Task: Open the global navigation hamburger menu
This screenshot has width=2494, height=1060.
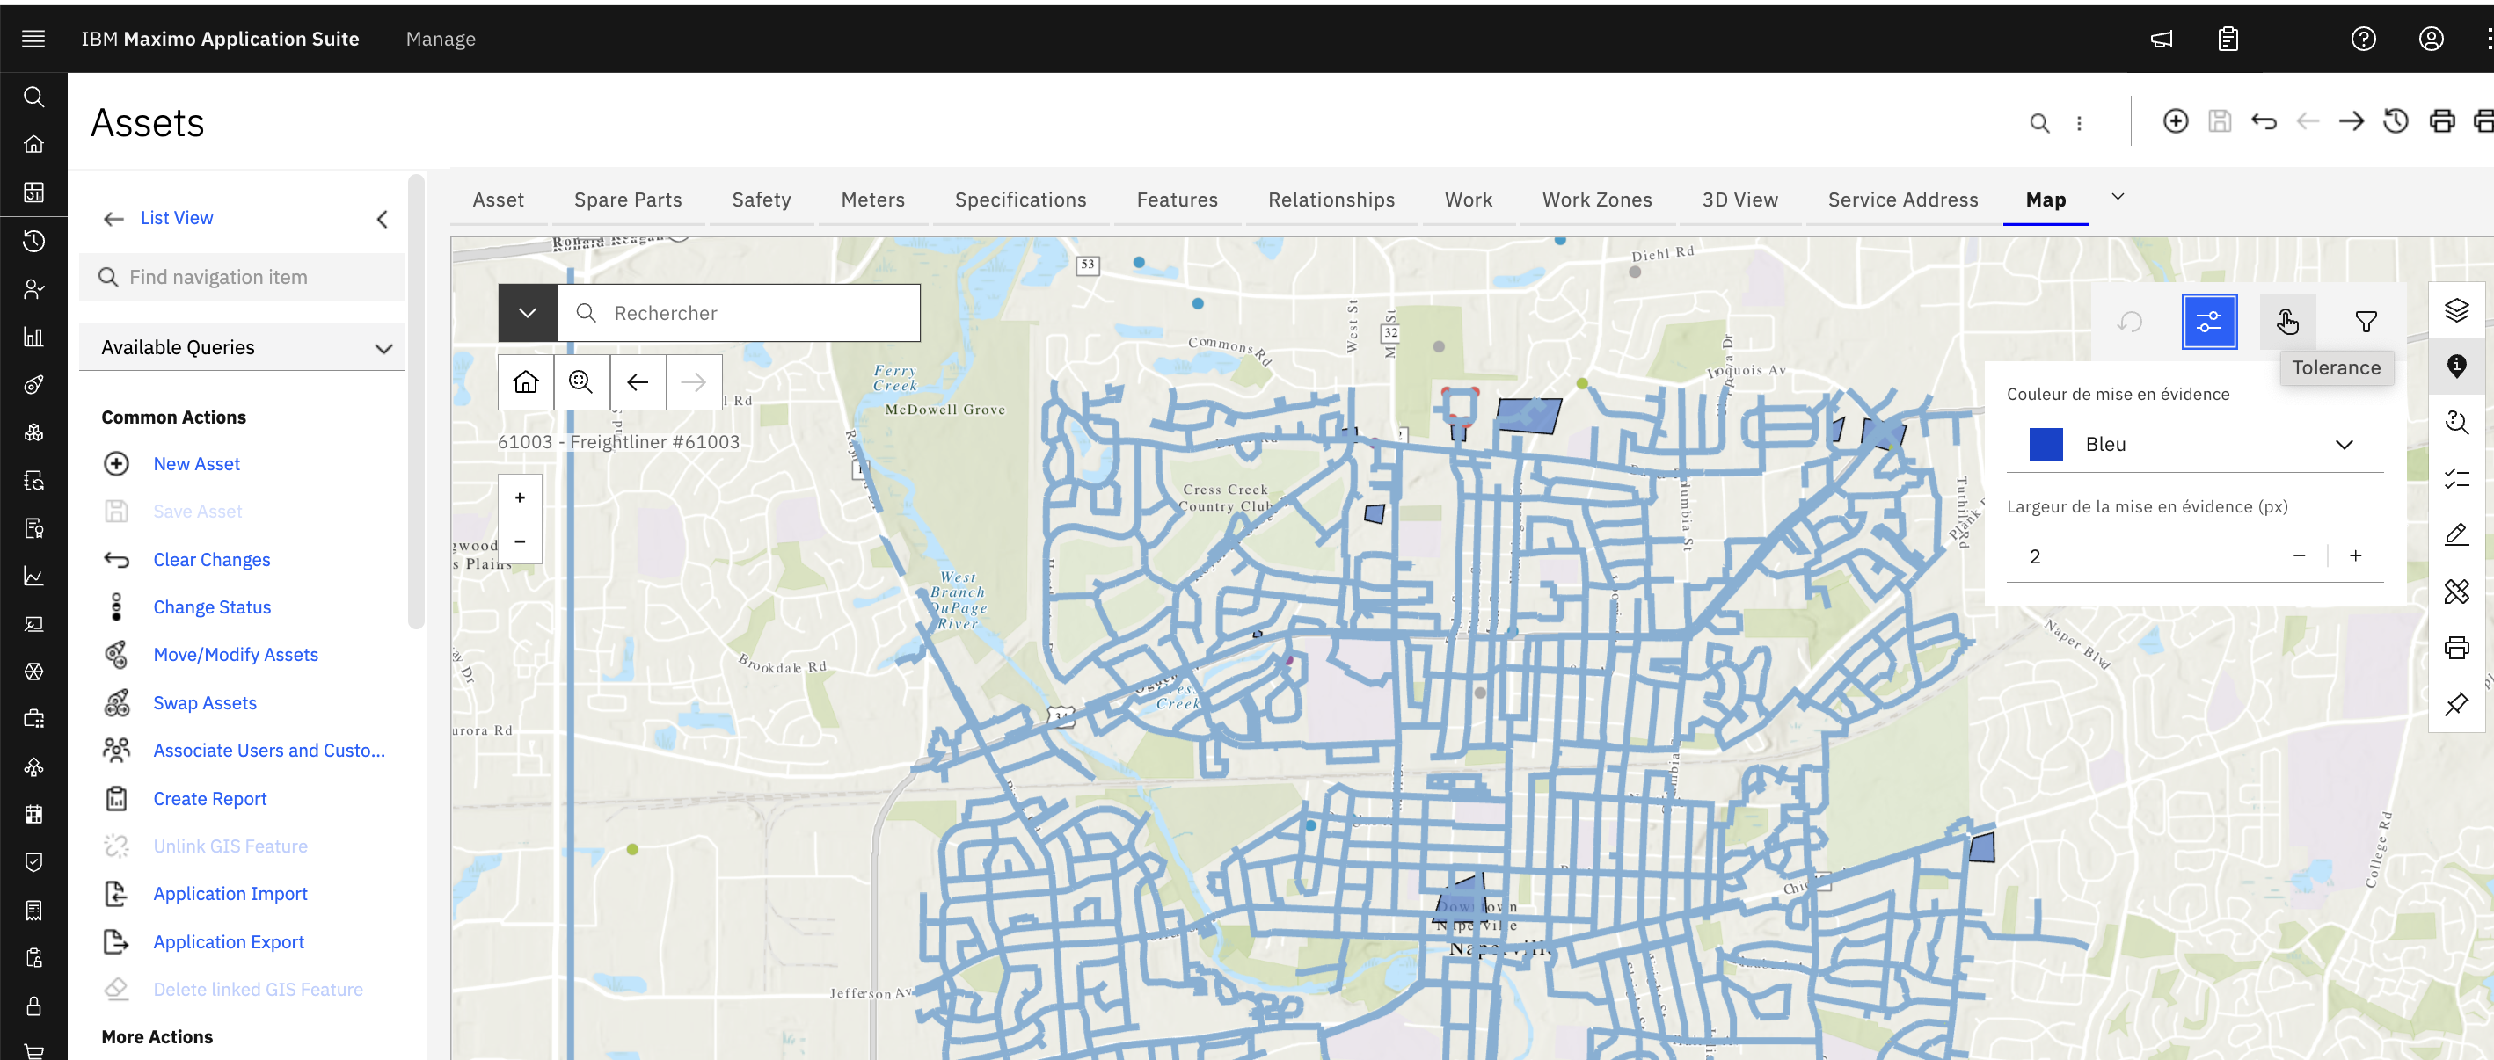Action: pyautogui.click(x=34, y=39)
